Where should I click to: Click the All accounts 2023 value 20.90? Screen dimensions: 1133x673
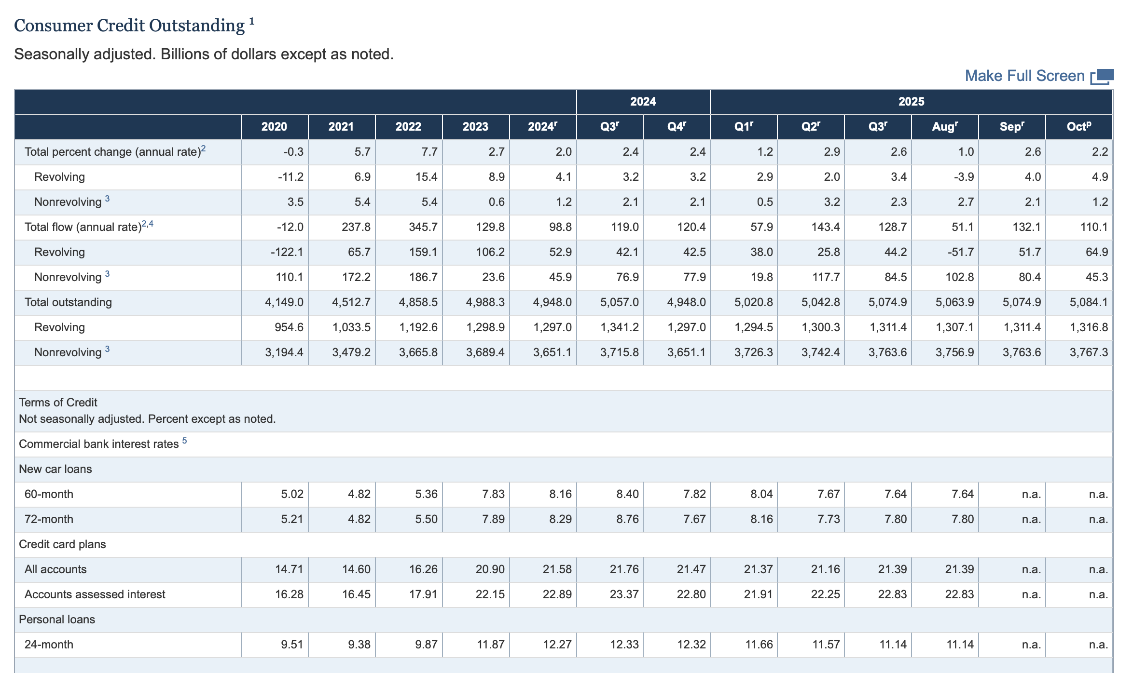(x=490, y=569)
